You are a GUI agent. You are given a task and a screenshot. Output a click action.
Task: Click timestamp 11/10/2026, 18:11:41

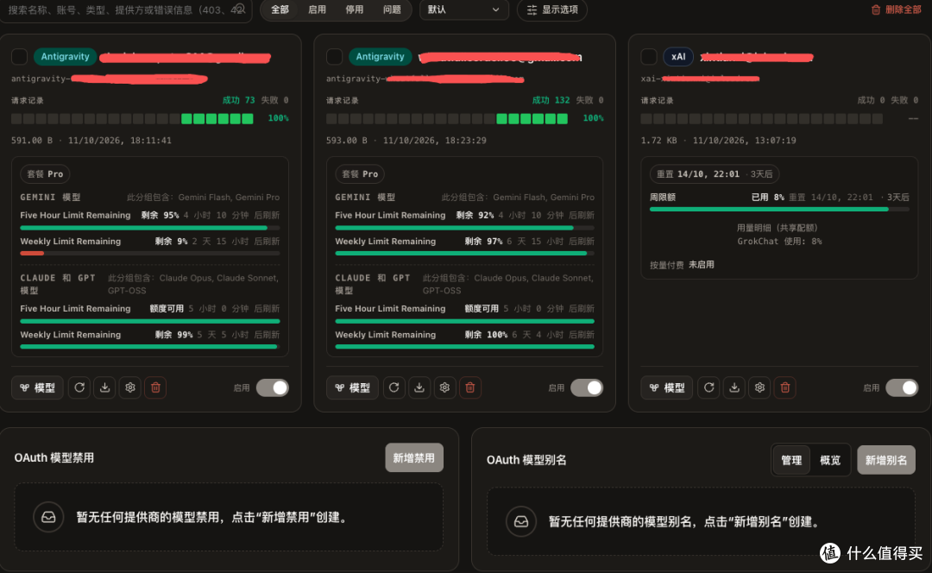pos(119,141)
